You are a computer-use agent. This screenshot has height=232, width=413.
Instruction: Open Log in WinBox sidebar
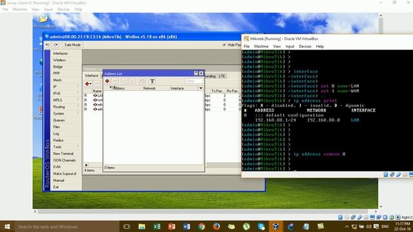56,133
